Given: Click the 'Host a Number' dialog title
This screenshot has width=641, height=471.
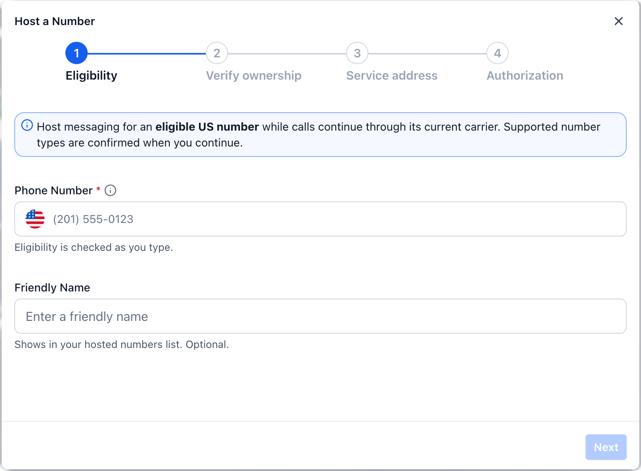Looking at the screenshot, I should (55, 21).
